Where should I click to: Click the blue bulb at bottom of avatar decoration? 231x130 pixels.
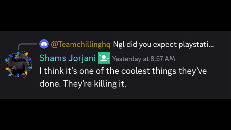[18, 75]
